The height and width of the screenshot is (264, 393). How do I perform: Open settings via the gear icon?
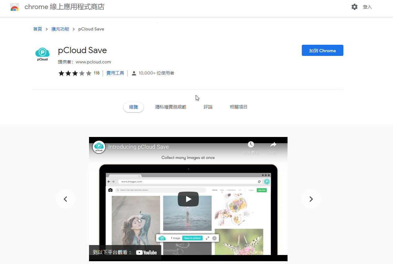(354, 7)
